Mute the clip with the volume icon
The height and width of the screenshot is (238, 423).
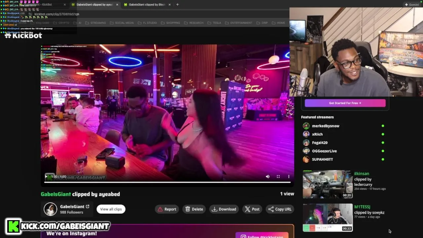[268, 177]
